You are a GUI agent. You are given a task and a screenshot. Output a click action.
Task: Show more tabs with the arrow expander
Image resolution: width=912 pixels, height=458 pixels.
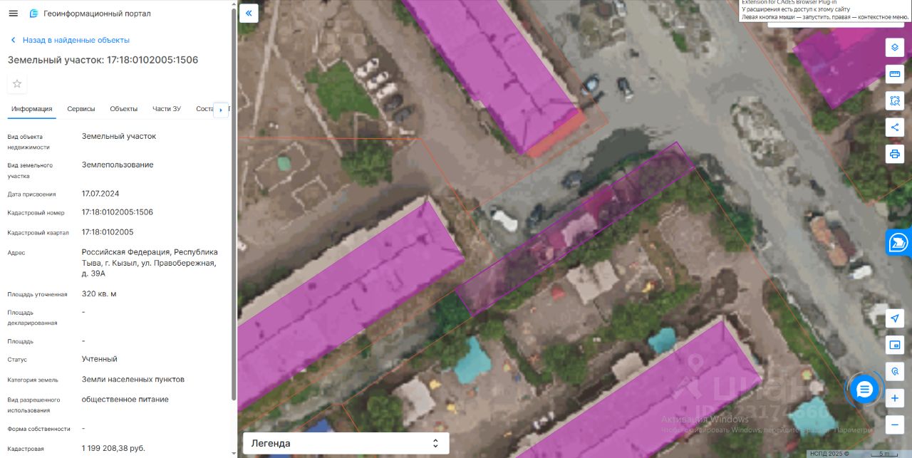(221, 110)
